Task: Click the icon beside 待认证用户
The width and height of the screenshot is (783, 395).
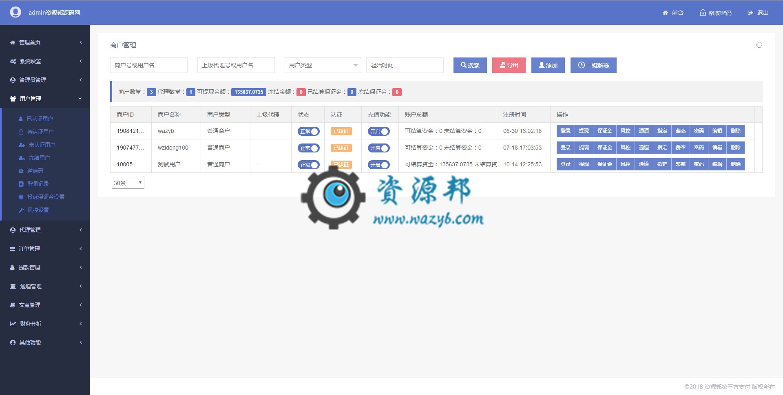Action: (21, 132)
